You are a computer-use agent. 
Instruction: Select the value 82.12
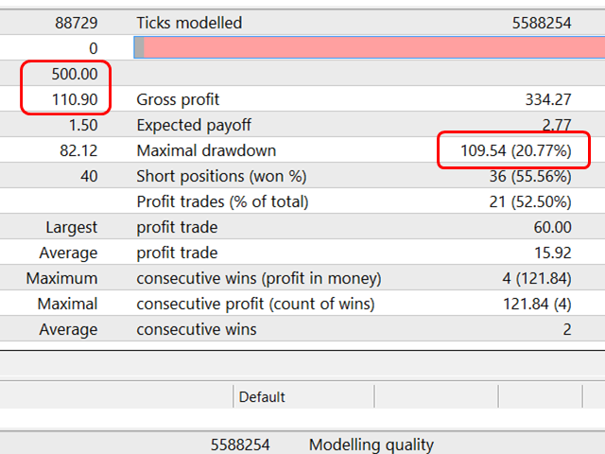78,150
